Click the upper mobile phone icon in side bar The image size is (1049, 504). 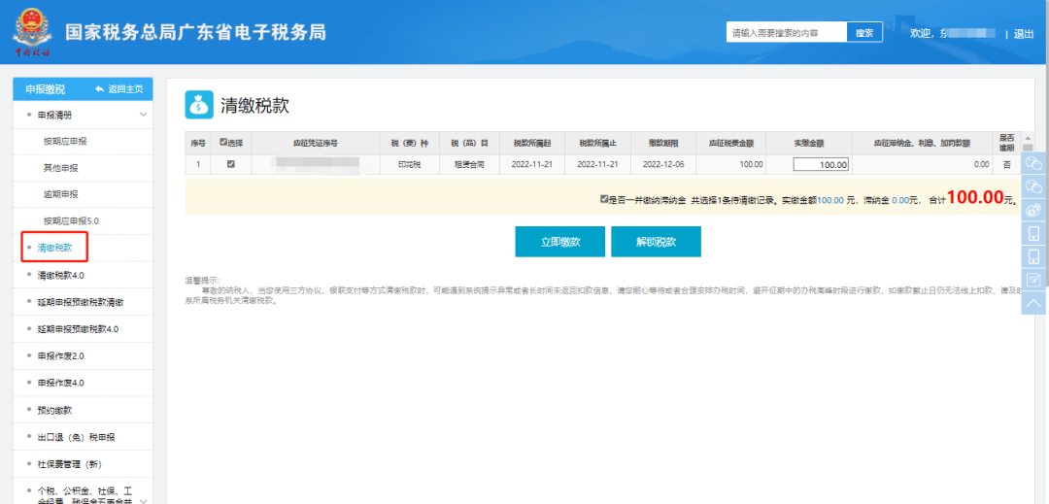pos(1034,233)
